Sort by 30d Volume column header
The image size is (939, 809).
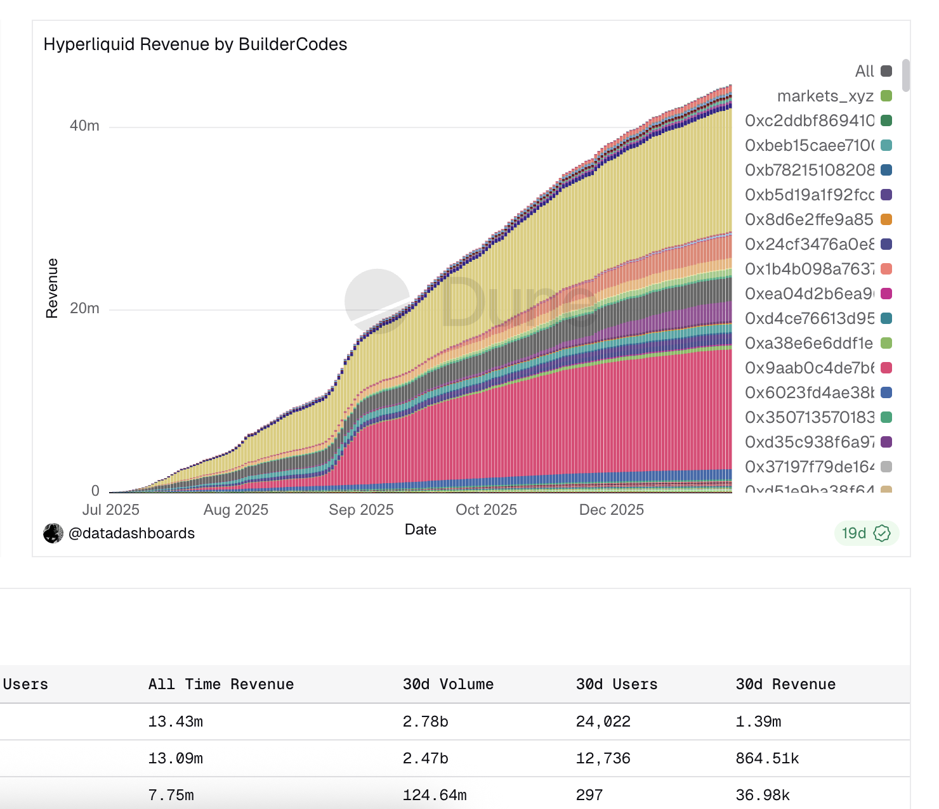[448, 684]
